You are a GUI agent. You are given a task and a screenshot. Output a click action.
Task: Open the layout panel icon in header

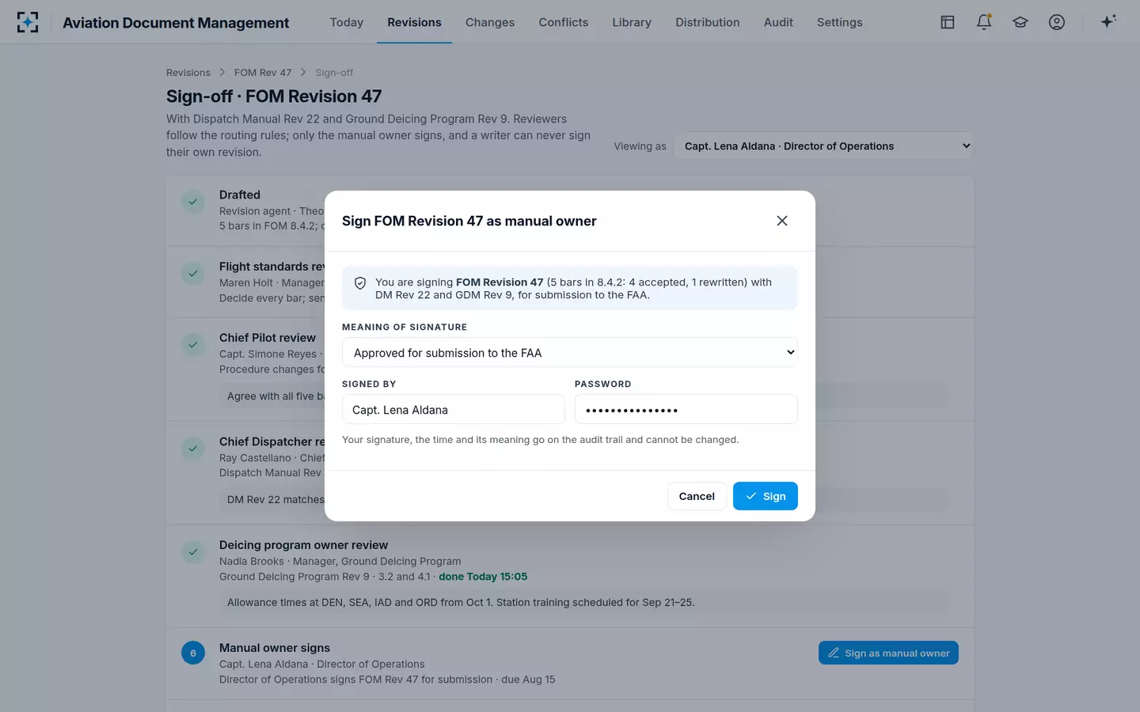click(948, 22)
